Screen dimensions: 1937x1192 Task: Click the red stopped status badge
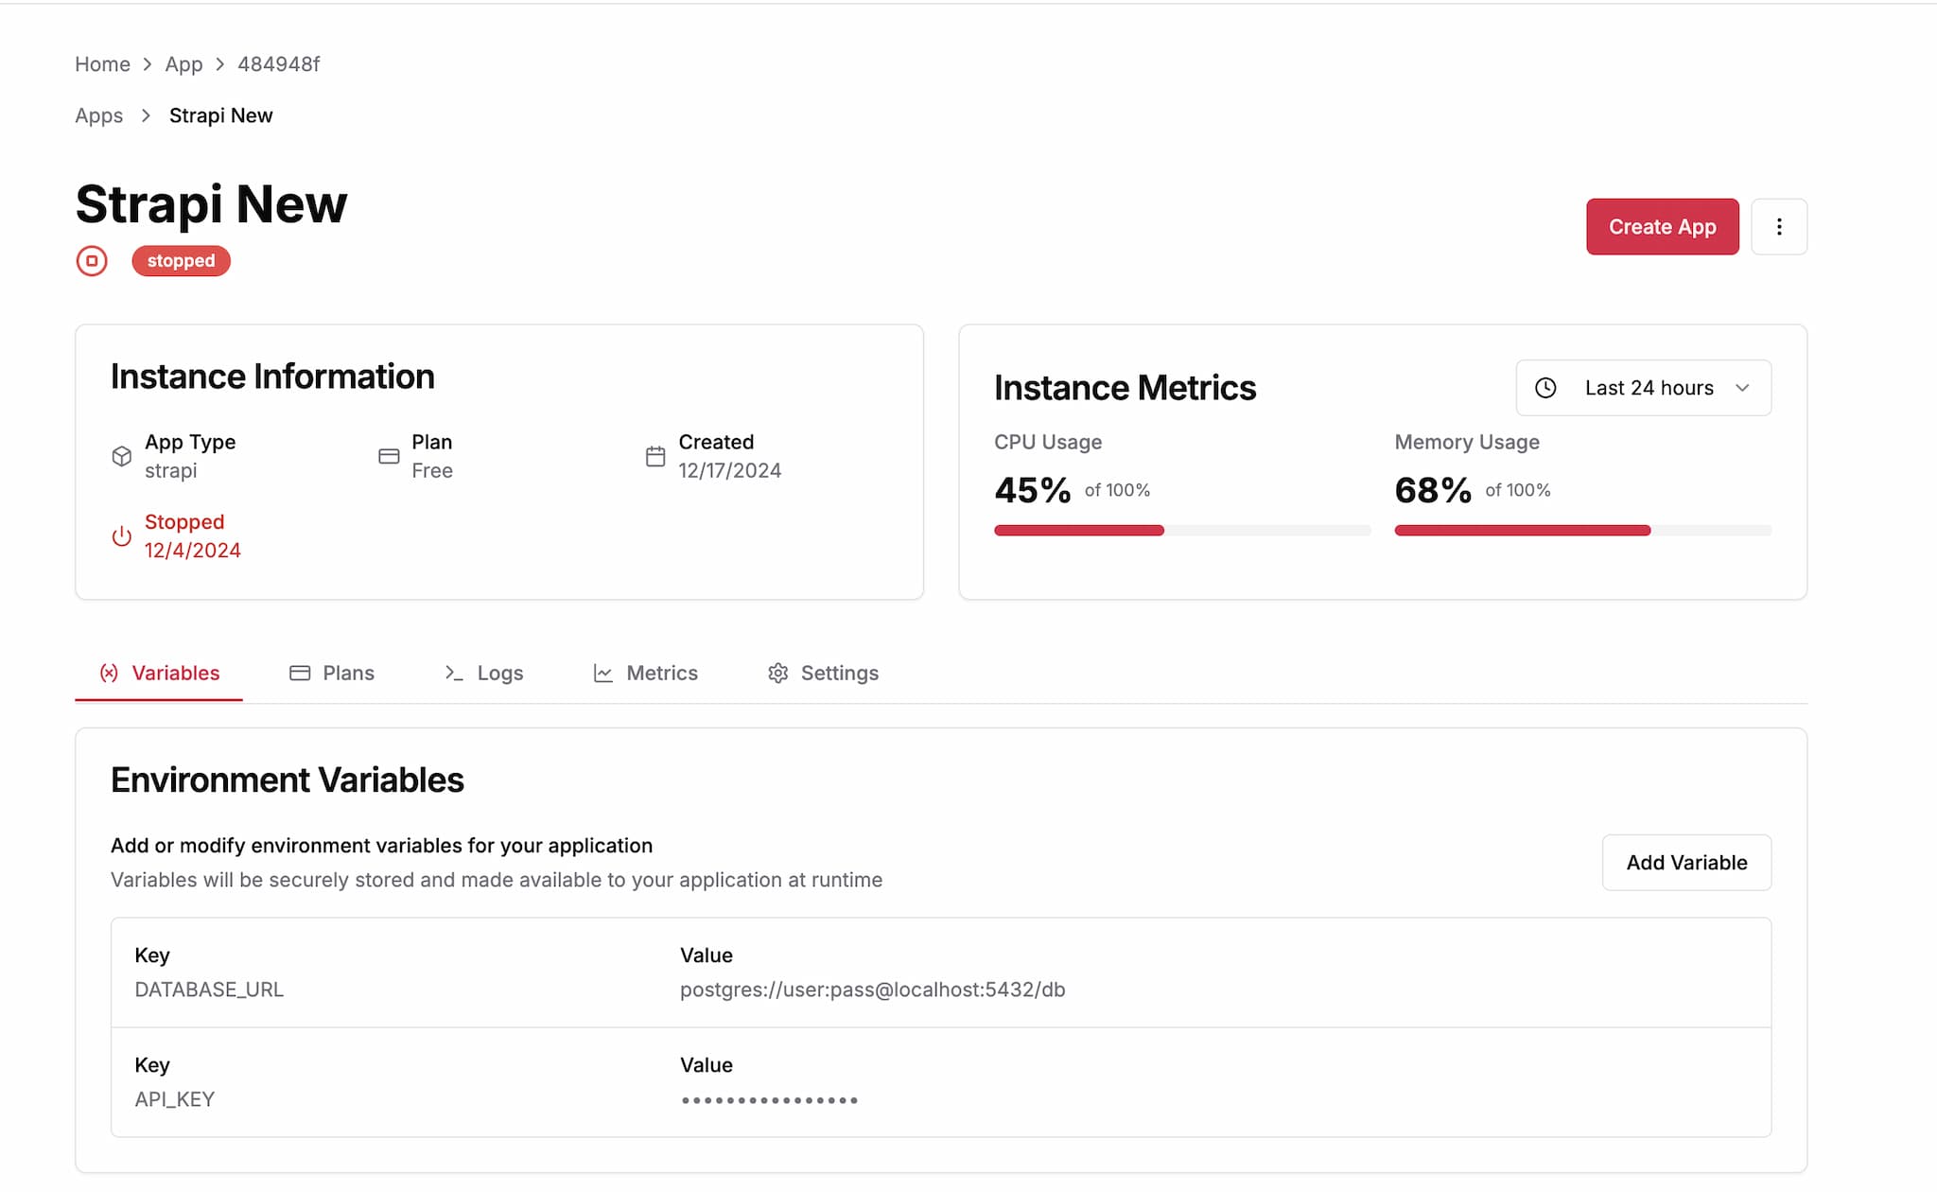tap(181, 261)
